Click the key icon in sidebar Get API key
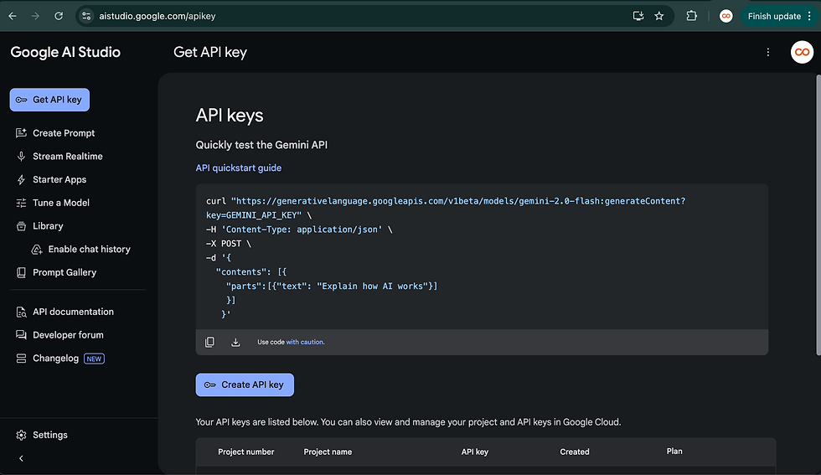This screenshot has width=821, height=475. click(x=22, y=100)
